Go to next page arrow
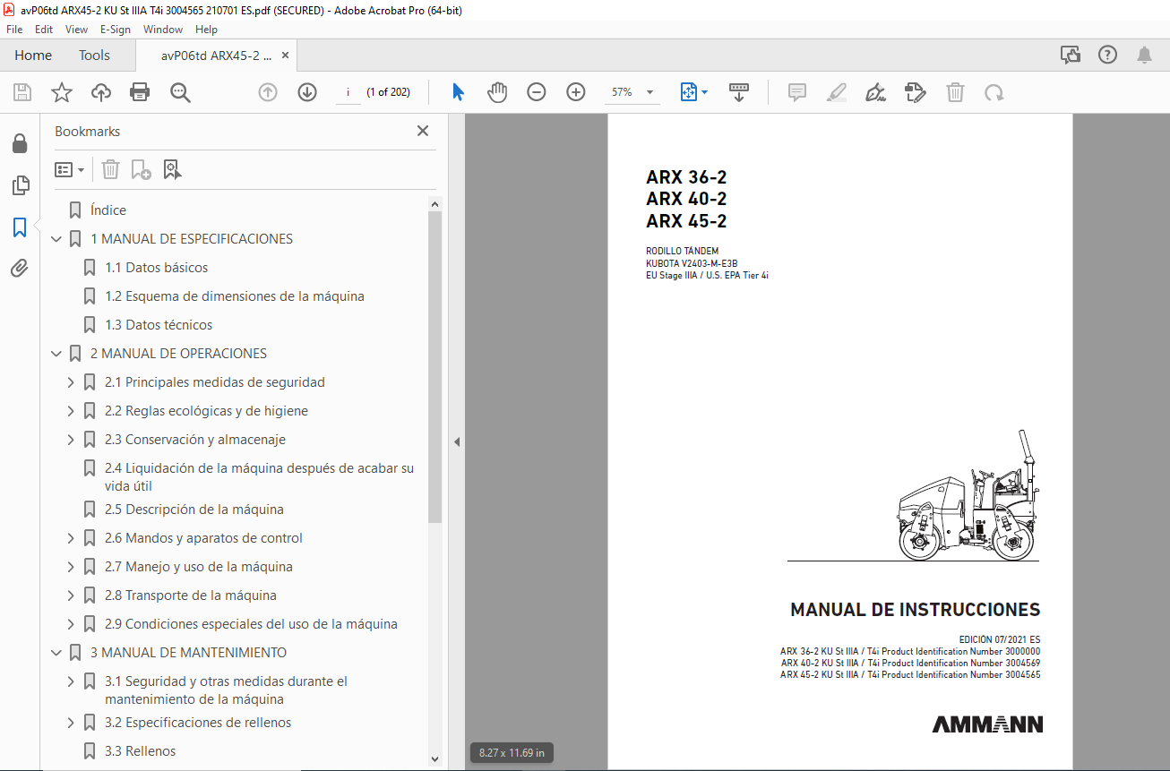The width and height of the screenshot is (1170, 771). coord(307,92)
